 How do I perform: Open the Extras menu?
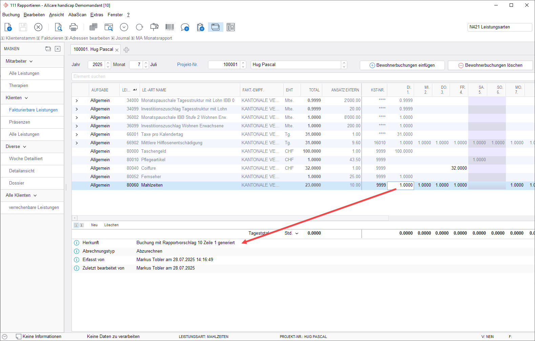coord(97,15)
